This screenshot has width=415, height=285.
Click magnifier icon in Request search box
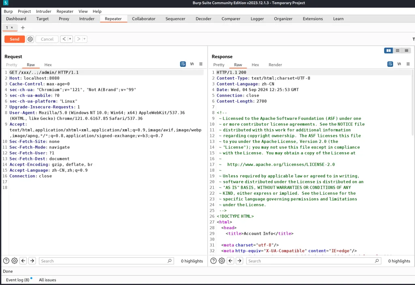pos(170,261)
